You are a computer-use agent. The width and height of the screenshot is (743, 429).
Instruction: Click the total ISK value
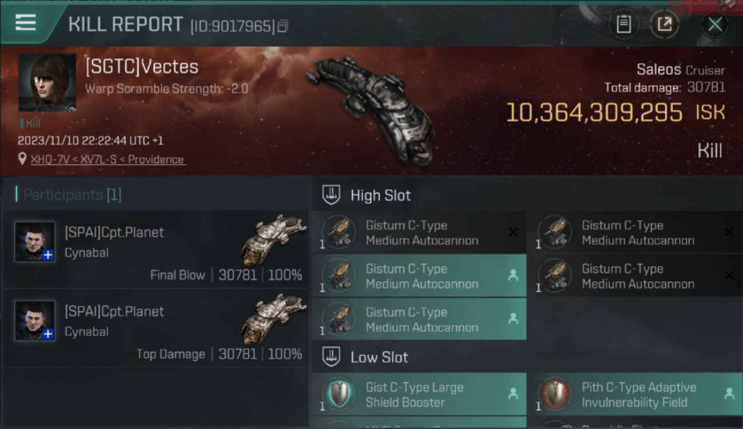point(594,113)
